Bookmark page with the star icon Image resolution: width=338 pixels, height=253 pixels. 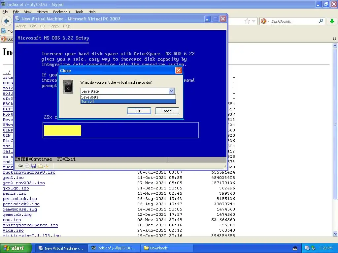coord(247,21)
